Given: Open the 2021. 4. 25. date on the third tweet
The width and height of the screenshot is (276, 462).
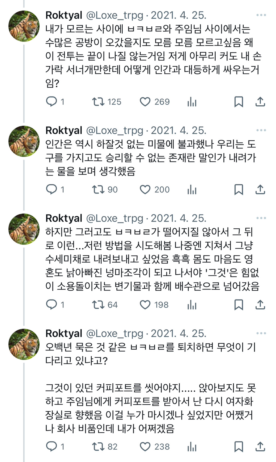Looking at the screenshot, I should [178, 218].
